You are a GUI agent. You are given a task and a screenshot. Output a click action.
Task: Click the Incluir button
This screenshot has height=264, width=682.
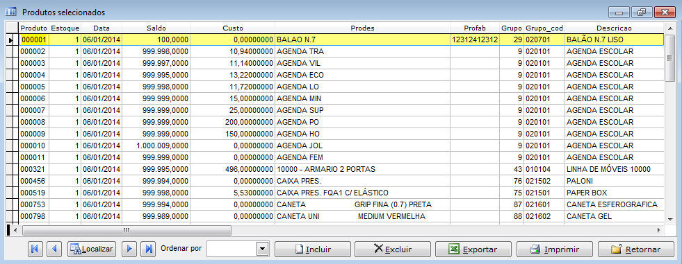point(313,249)
